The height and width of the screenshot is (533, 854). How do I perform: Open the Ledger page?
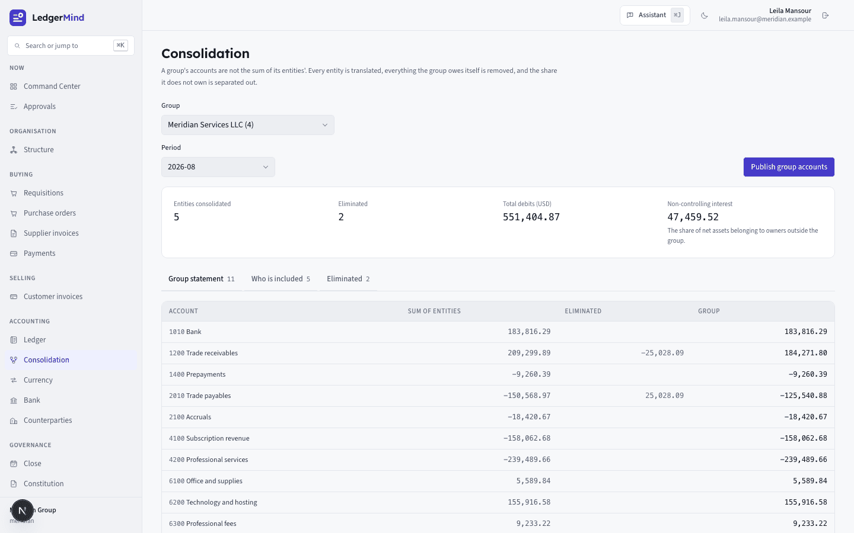click(71, 340)
